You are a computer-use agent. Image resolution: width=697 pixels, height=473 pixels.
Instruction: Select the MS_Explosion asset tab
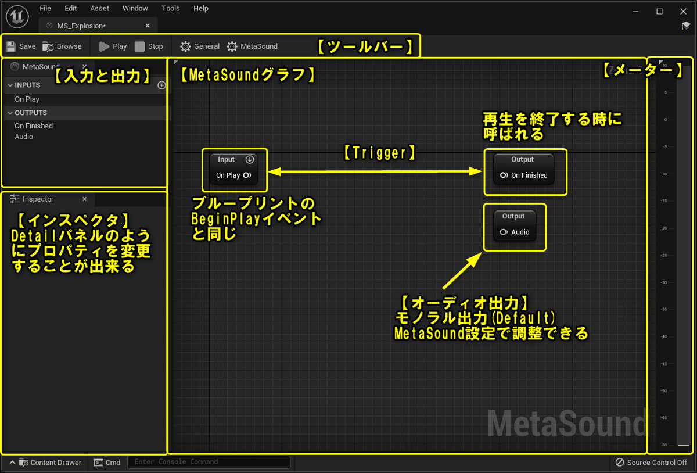[98, 26]
